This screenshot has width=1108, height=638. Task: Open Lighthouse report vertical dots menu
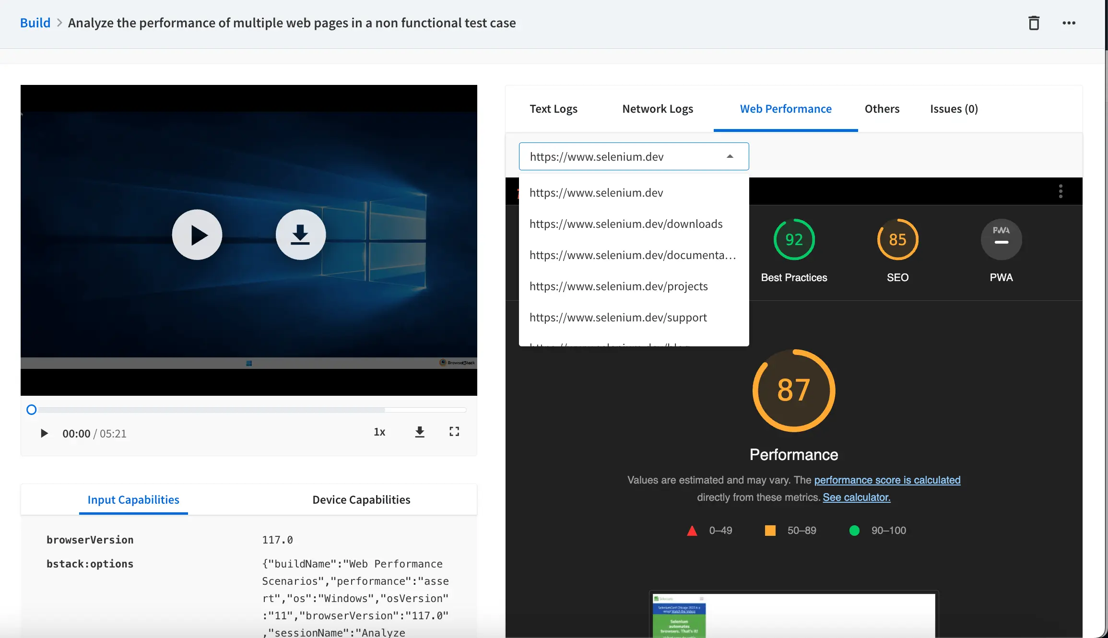tap(1061, 191)
